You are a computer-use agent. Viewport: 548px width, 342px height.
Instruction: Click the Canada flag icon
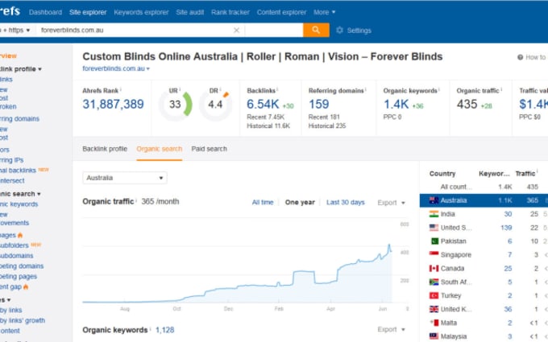pyautogui.click(x=434, y=268)
